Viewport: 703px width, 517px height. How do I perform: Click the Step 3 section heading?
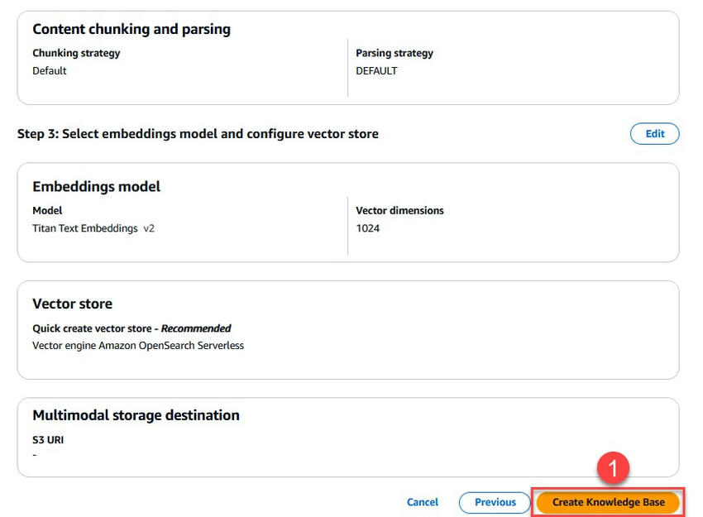[198, 134]
